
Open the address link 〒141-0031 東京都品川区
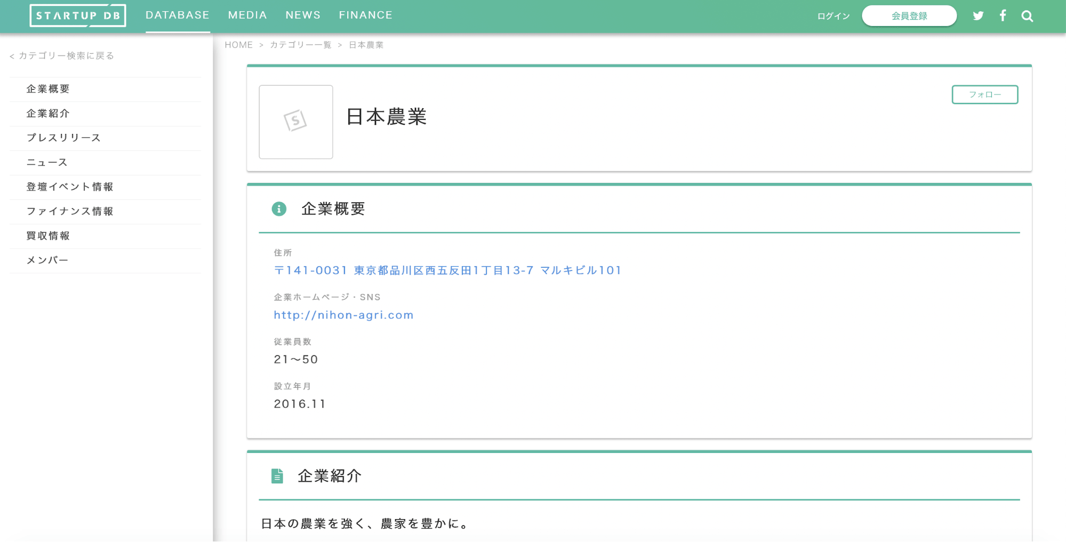click(448, 270)
